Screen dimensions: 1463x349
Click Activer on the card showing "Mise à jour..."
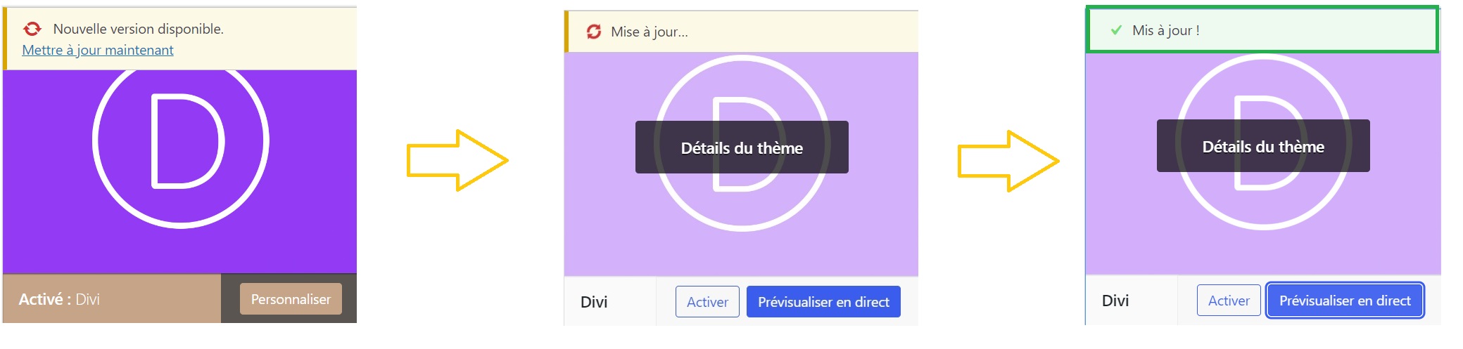pos(707,302)
